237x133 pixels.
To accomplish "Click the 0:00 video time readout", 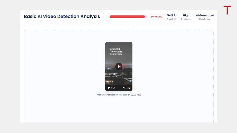I will tap(113, 88).
